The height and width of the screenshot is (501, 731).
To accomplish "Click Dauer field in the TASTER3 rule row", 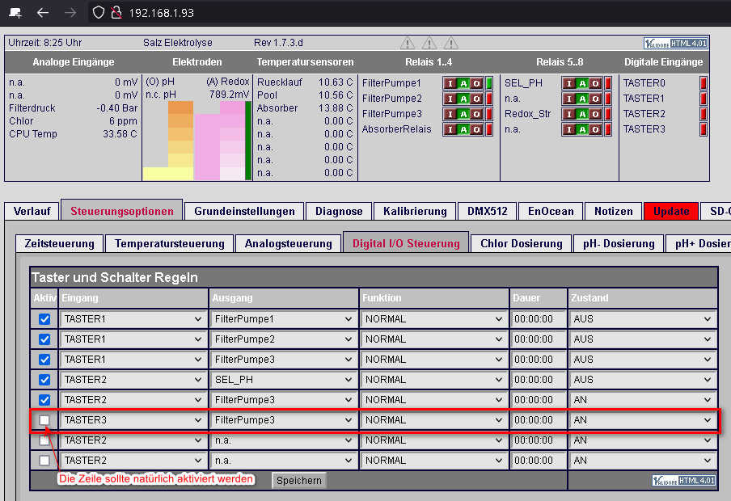I will tap(538, 420).
